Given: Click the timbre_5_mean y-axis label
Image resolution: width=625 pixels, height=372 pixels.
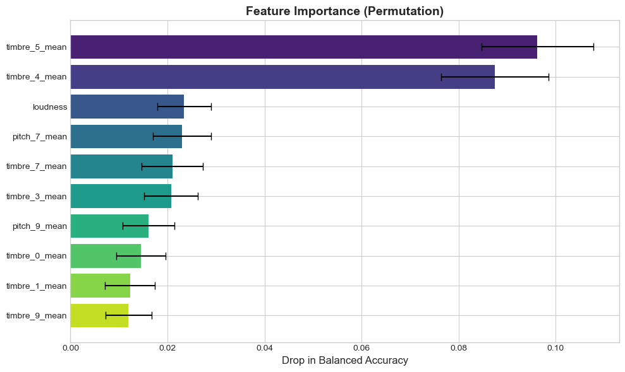Looking at the screenshot, I should pyautogui.click(x=36, y=47).
